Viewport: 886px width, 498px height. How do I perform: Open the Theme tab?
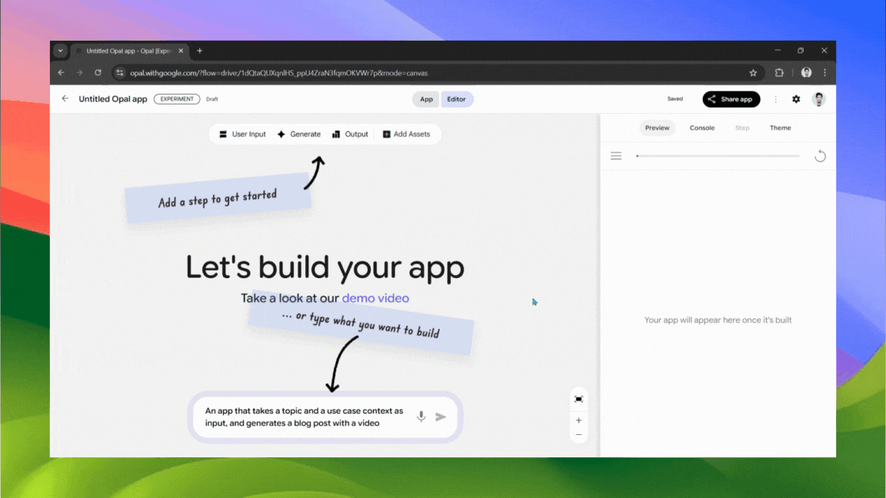coord(780,128)
